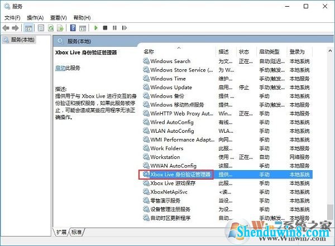Open the 查看(V) menu
Image resolution: width=335 pixels, height=246 pixels.
pyautogui.click(x=58, y=18)
